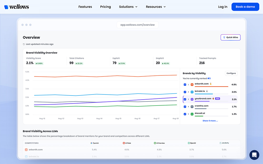The height and width of the screenshot is (164, 263).
Task: Click the green D icon for drevalt.ai
Action: [192, 114]
